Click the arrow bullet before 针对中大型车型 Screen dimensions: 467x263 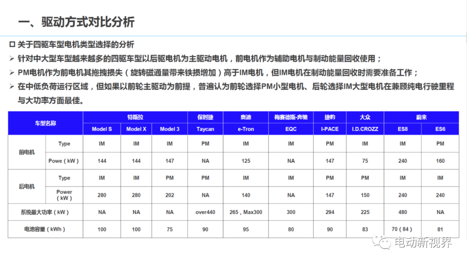pos(12,58)
